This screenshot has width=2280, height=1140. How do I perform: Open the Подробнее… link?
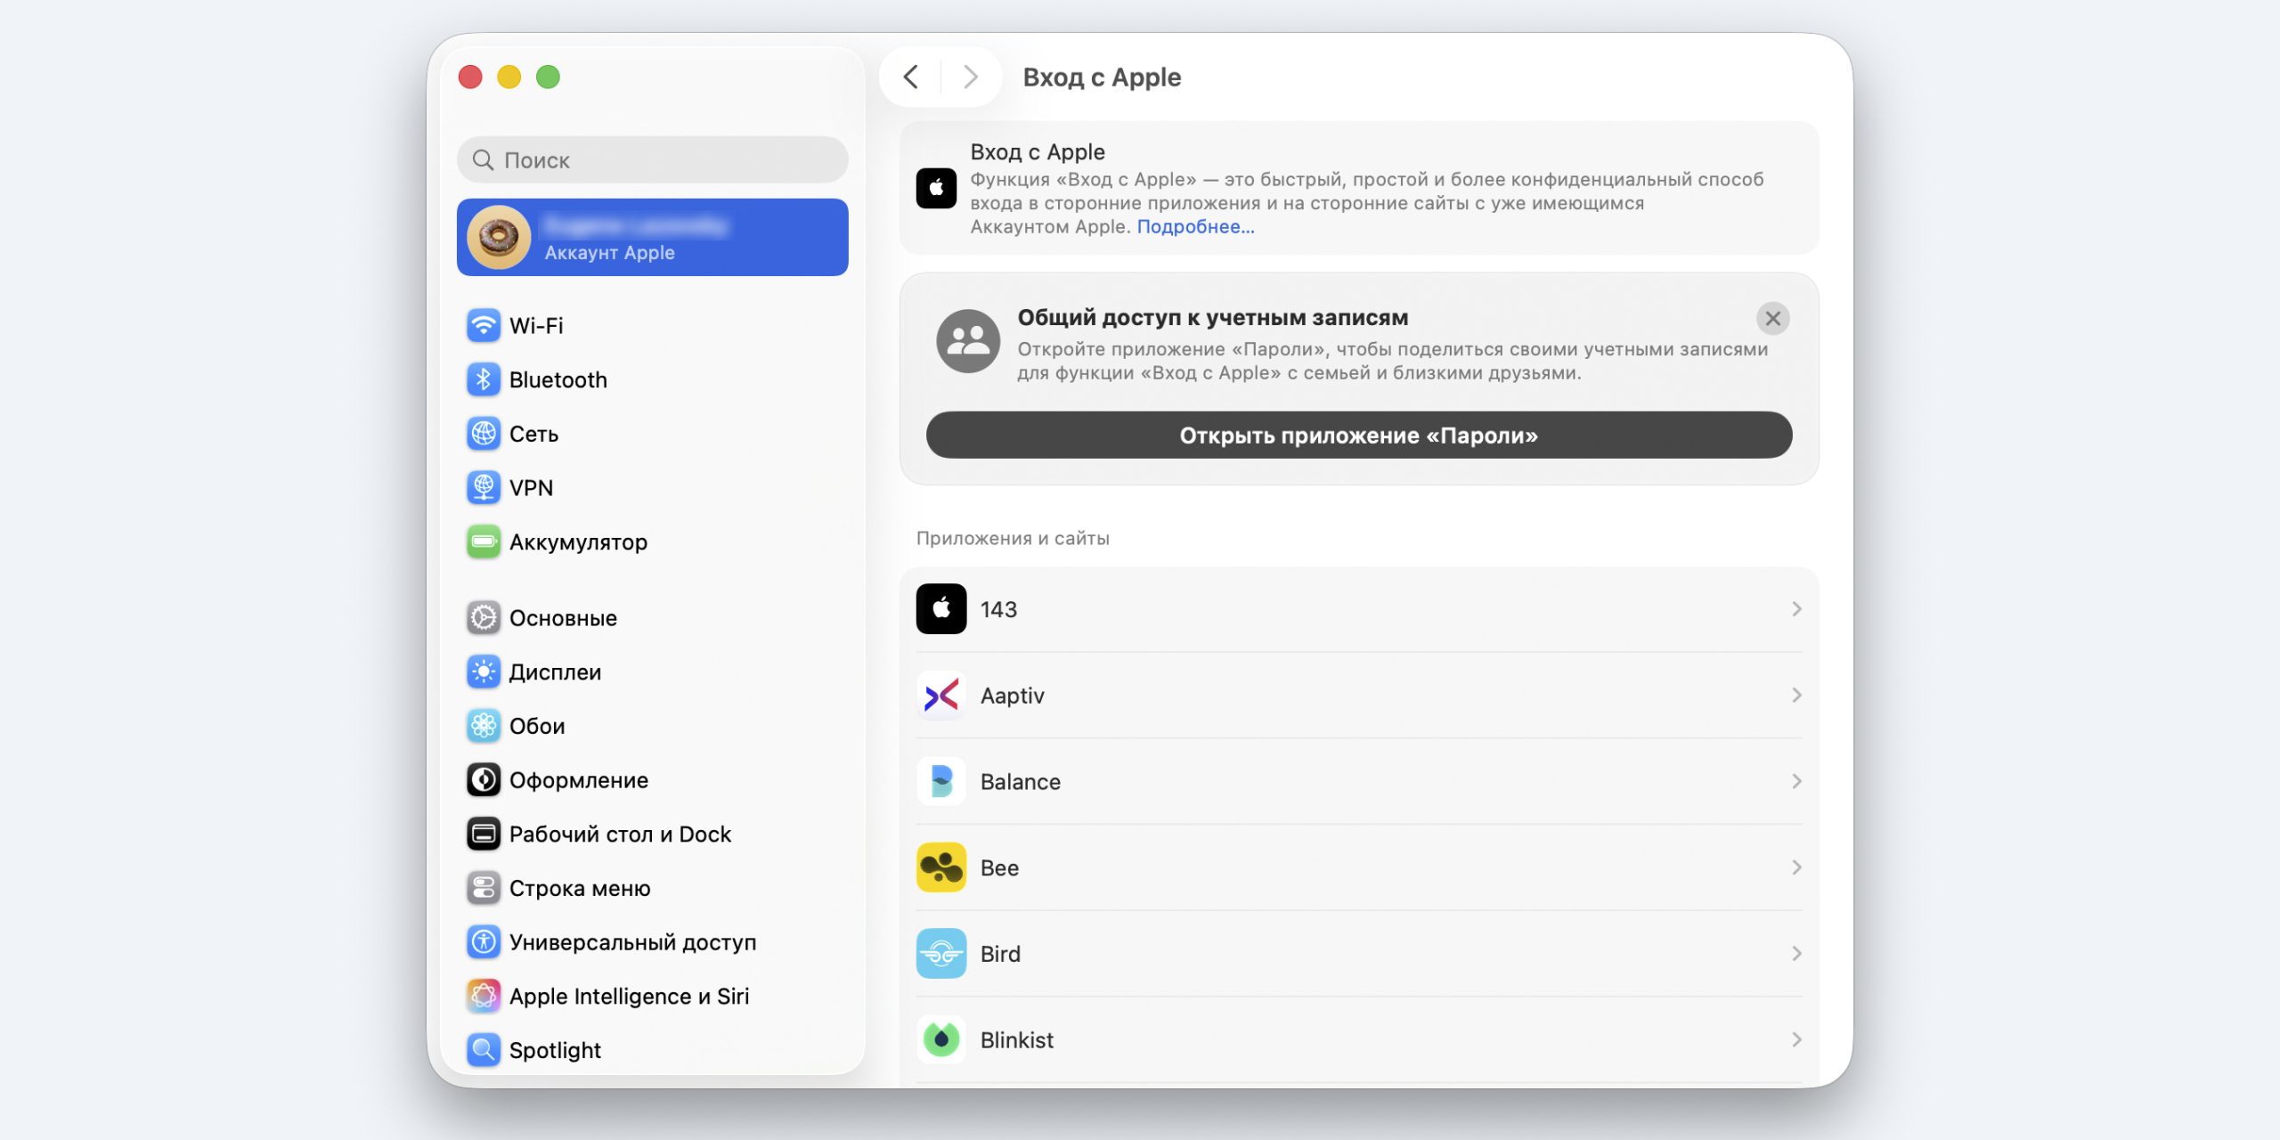1195,227
